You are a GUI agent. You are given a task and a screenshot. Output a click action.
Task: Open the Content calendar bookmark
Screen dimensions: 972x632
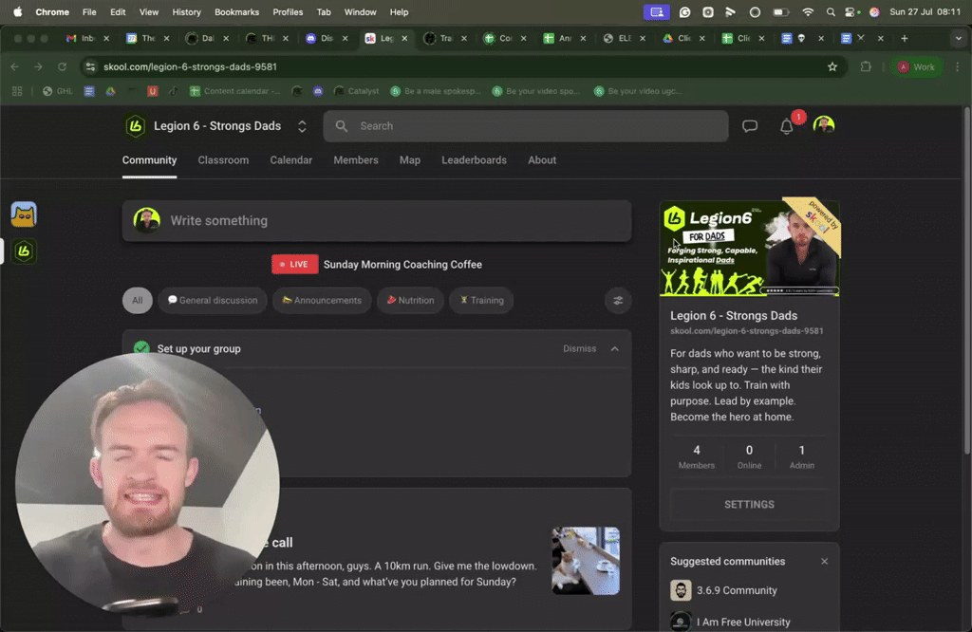pyautogui.click(x=235, y=91)
